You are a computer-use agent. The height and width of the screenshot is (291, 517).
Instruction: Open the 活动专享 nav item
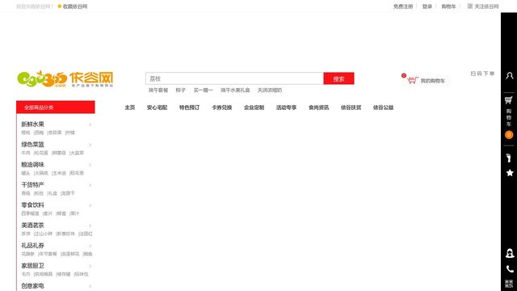[286, 108]
